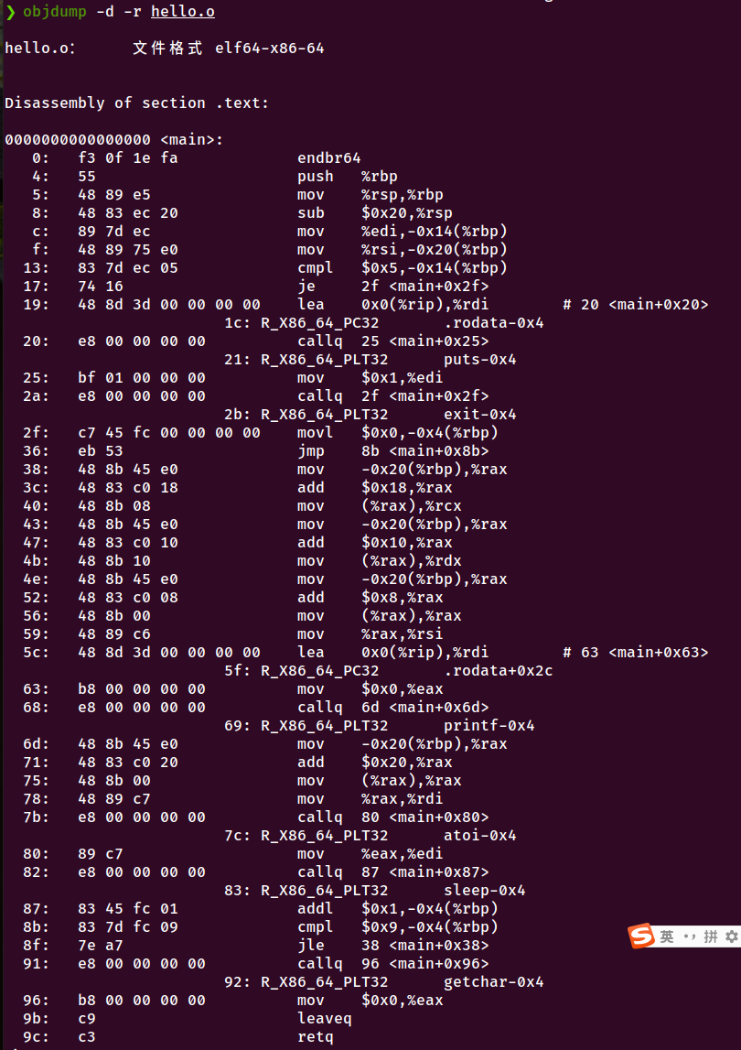Click the printf-0x4 relocation symbol

[489, 726]
